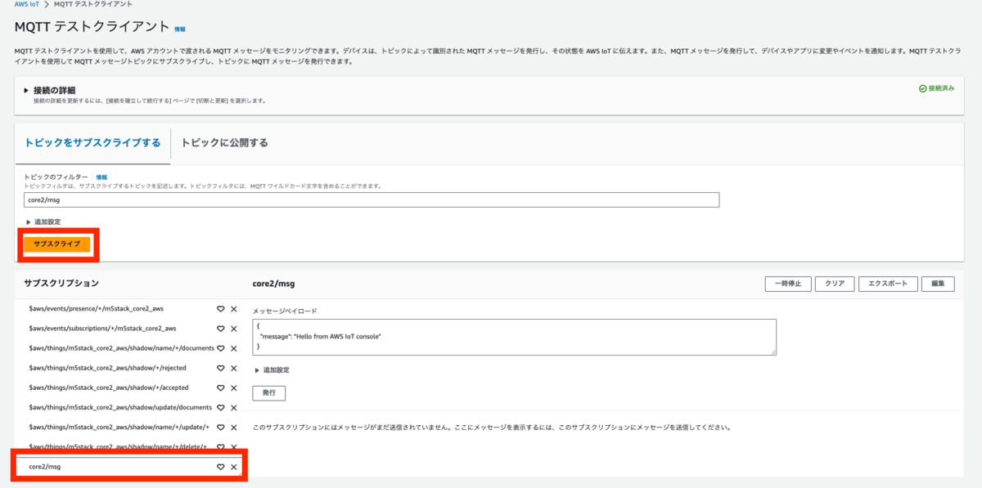
Task: Open the AWS IoT breadcrumb link
Action: click(x=27, y=4)
